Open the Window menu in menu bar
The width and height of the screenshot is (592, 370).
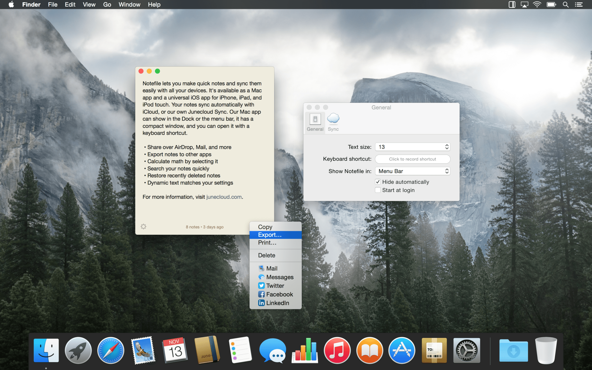[129, 5]
